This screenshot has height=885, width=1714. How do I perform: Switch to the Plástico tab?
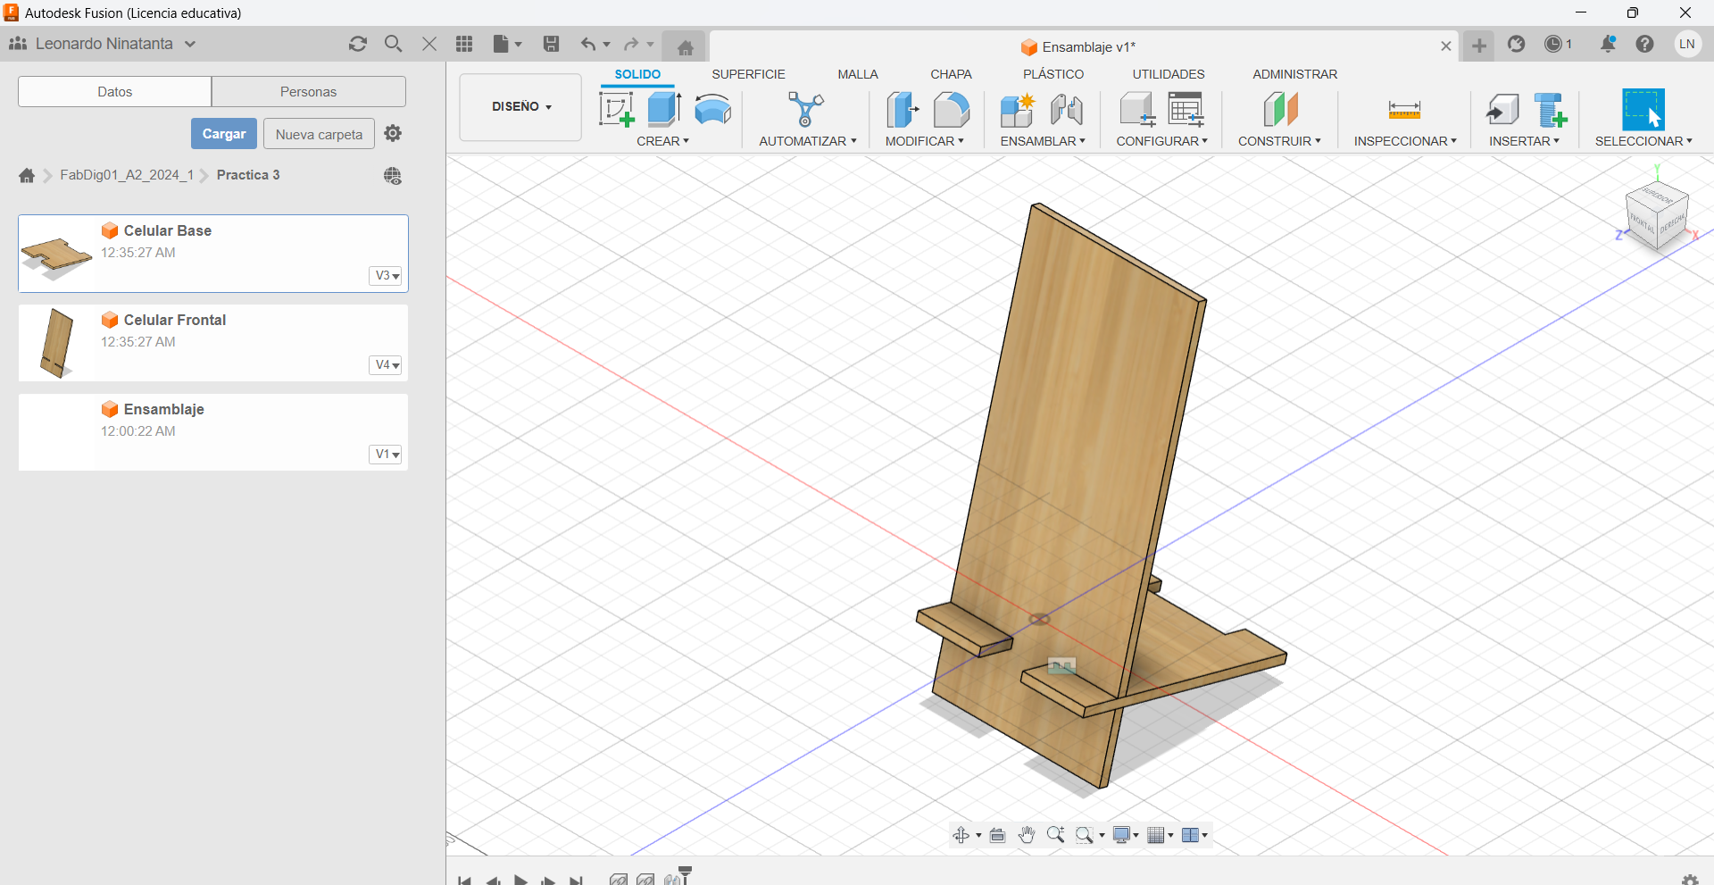[x=1053, y=74]
